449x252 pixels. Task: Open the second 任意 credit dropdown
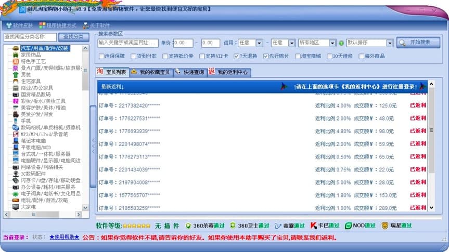[292, 43]
